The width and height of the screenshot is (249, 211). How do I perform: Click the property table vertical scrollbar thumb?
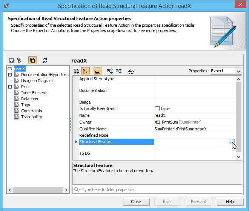pos(238,117)
